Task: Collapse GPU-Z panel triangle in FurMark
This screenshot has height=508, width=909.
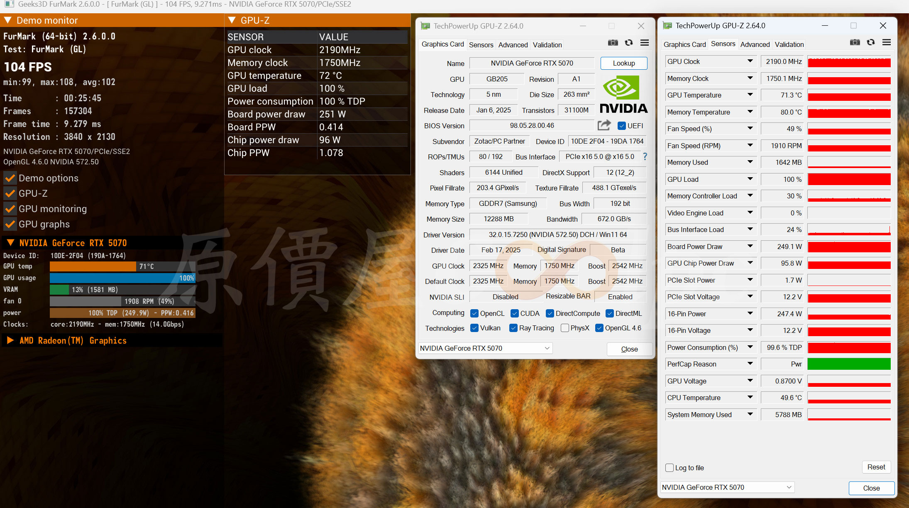Action: pyautogui.click(x=232, y=20)
